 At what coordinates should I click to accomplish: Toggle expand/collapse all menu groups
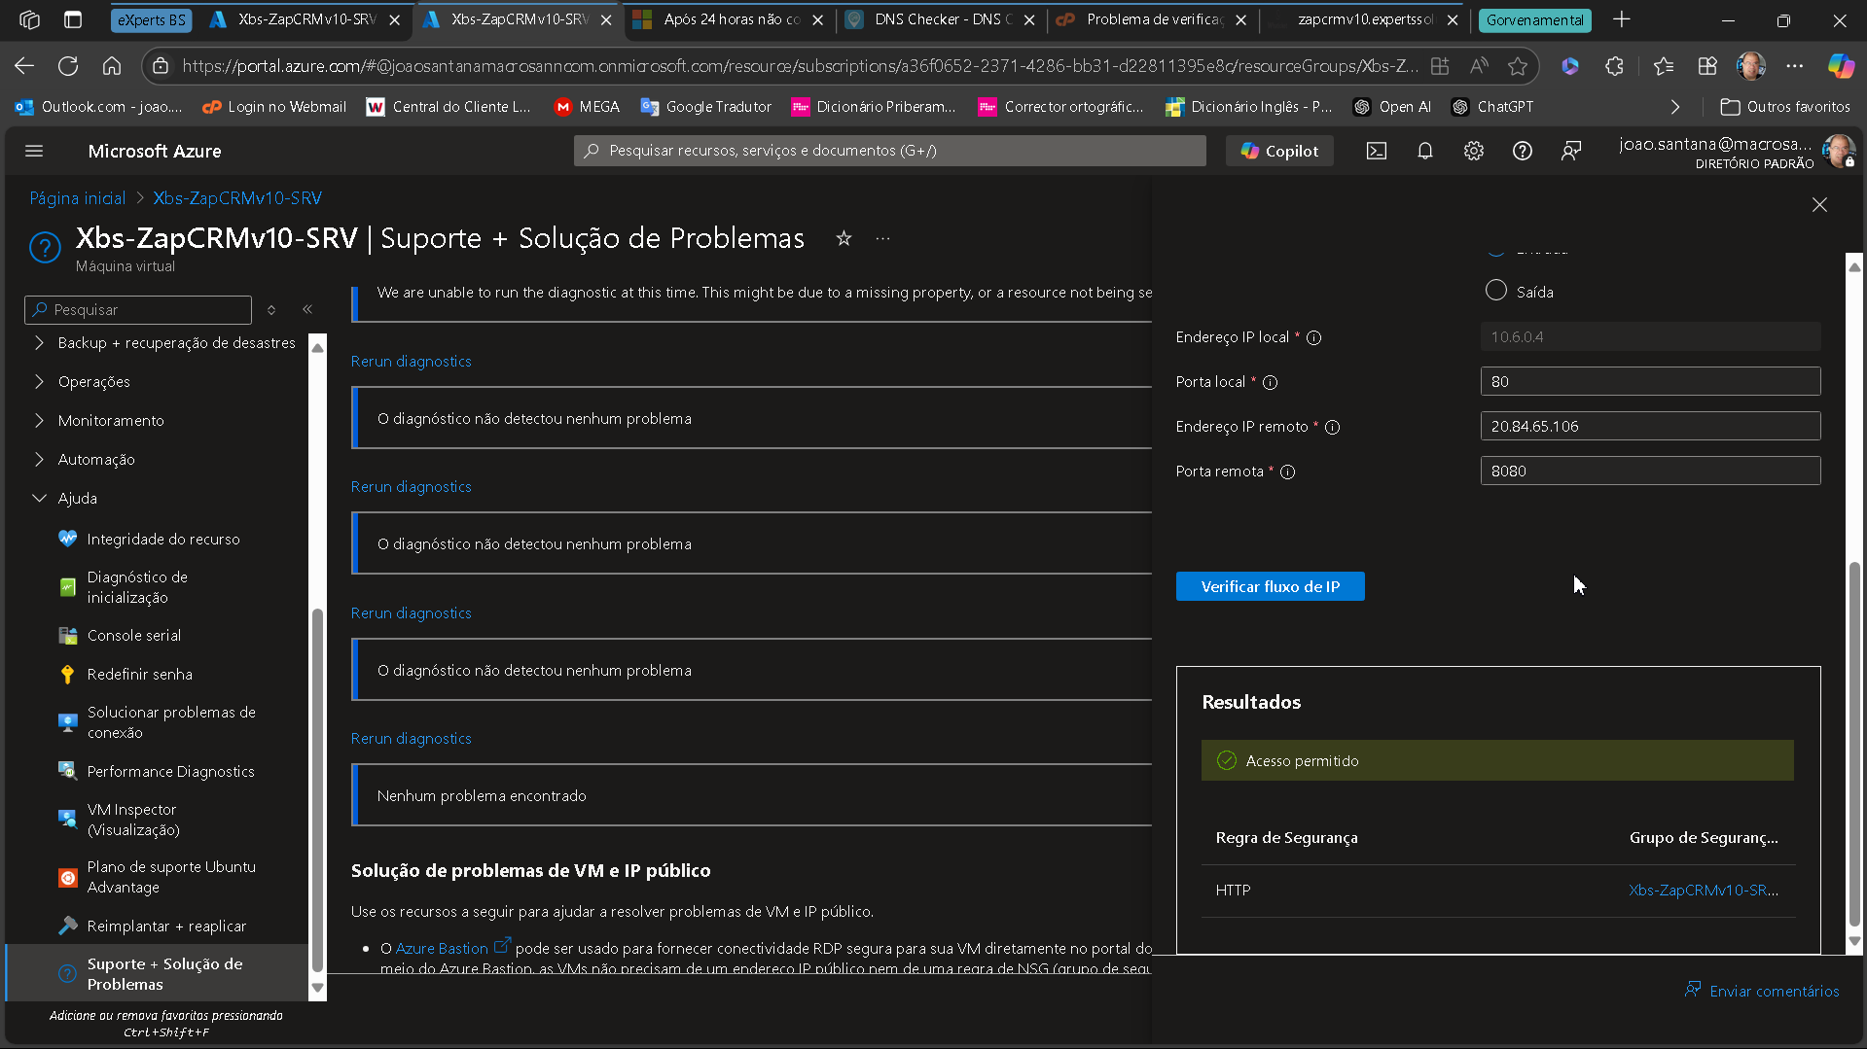[x=271, y=310]
